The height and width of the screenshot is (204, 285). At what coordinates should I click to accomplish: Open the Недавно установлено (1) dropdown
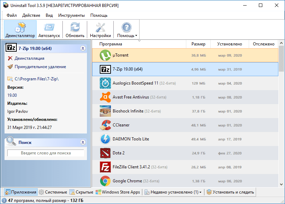coord(173,192)
